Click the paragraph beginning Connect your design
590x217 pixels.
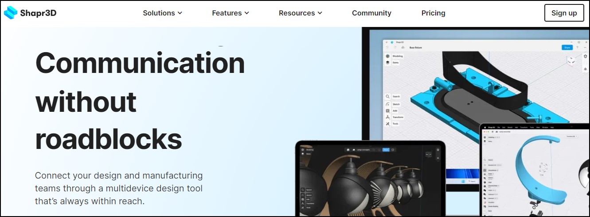[119, 188]
